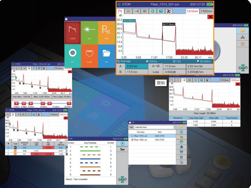Tick the select-all checkbox icon in File window
Image resolution: width=251 pixels, height=188 pixels.
click(181, 162)
